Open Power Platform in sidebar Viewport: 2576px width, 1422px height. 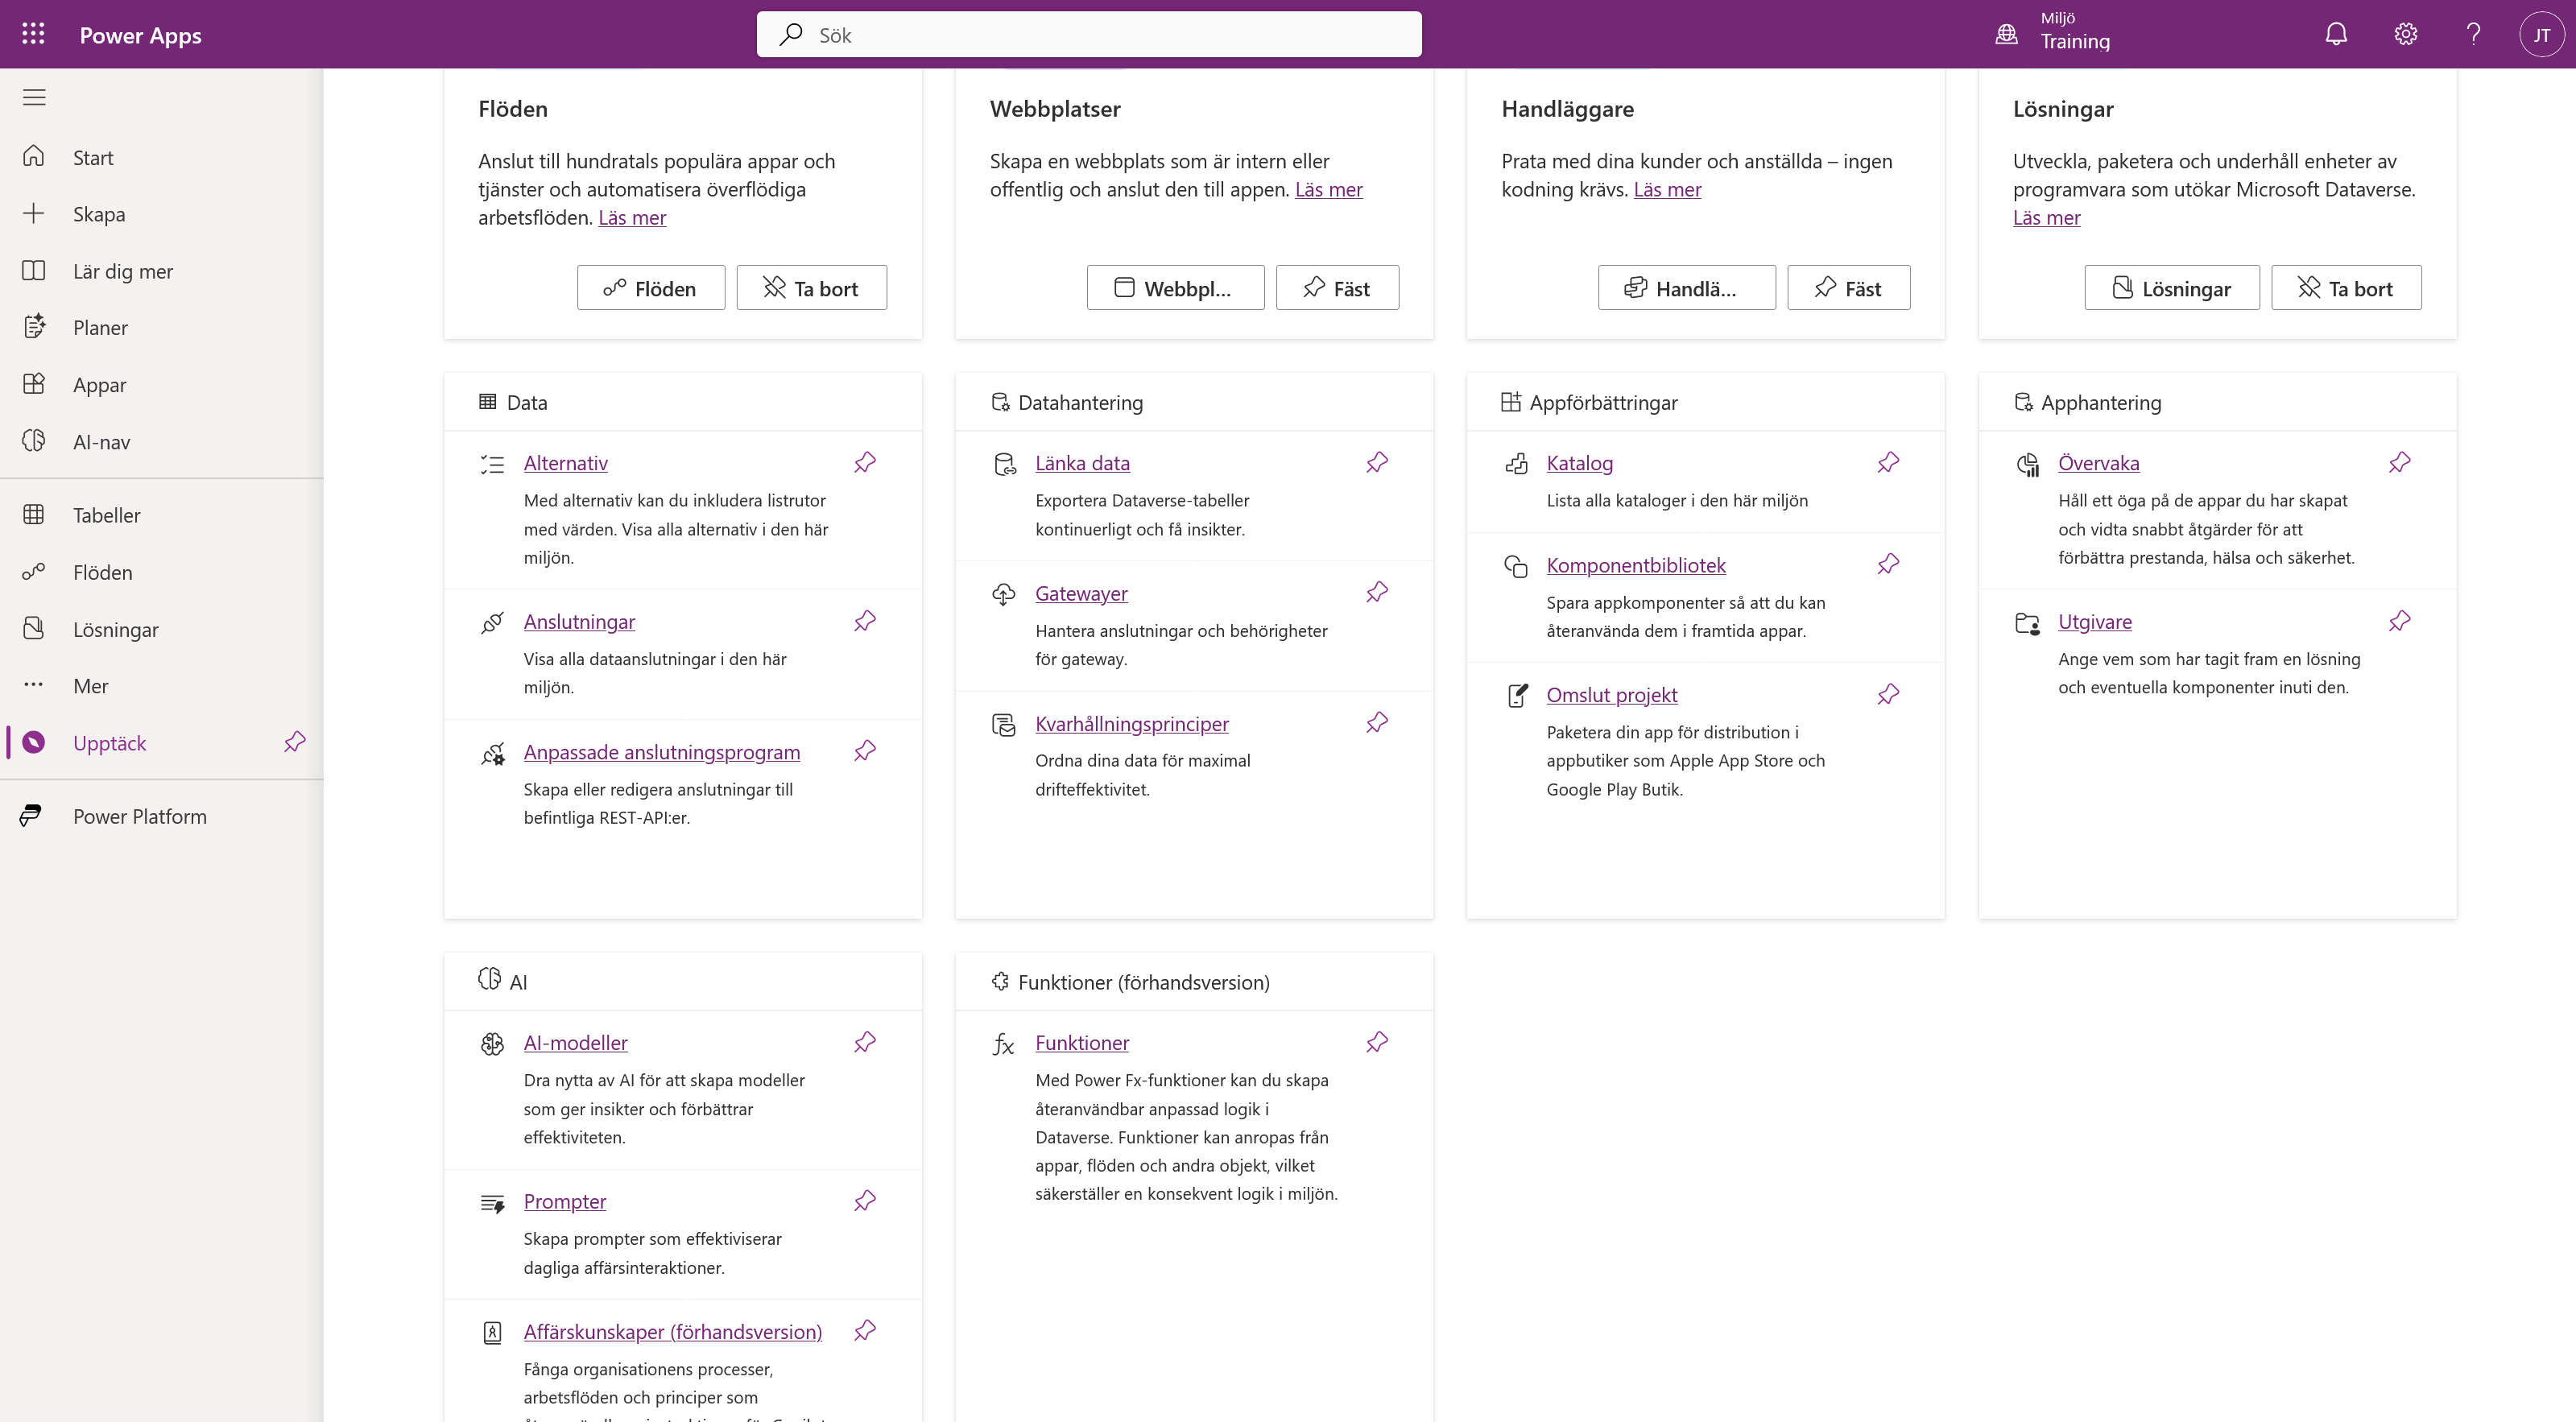[x=162, y=816]
